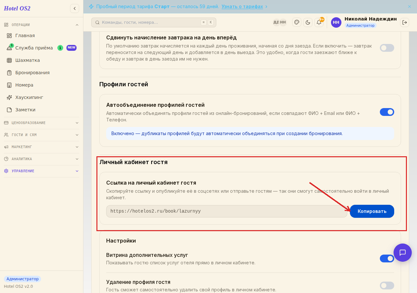Click the Администратор badge in sidebar footer

point(22,279)
